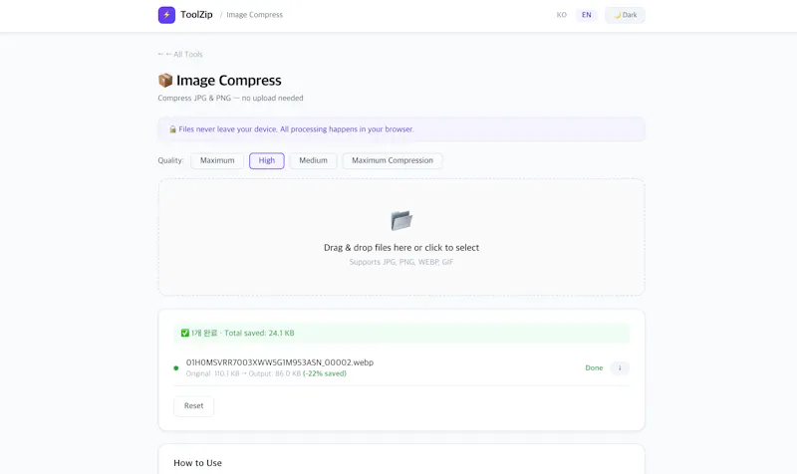Go back to All Tools
This screenshot has height=474, width=797.
pyautogui.click(x=180, y=55)
